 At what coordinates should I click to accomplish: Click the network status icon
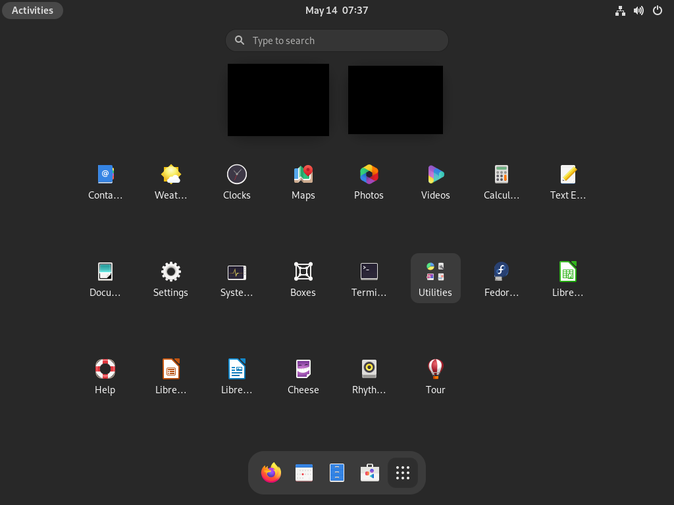click(620, 11)
